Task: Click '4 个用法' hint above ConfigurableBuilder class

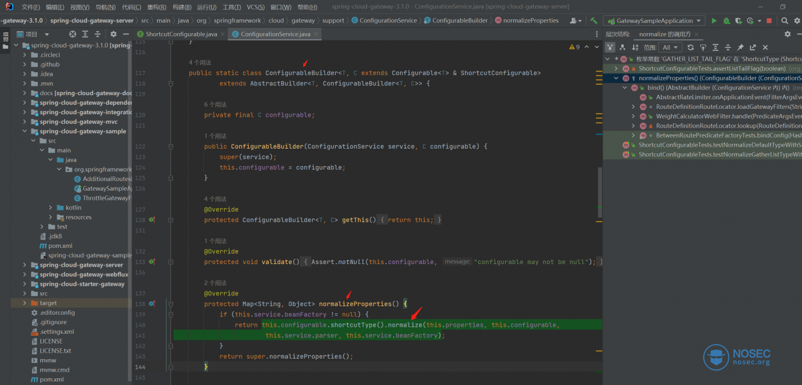Action: click(199, 63)
